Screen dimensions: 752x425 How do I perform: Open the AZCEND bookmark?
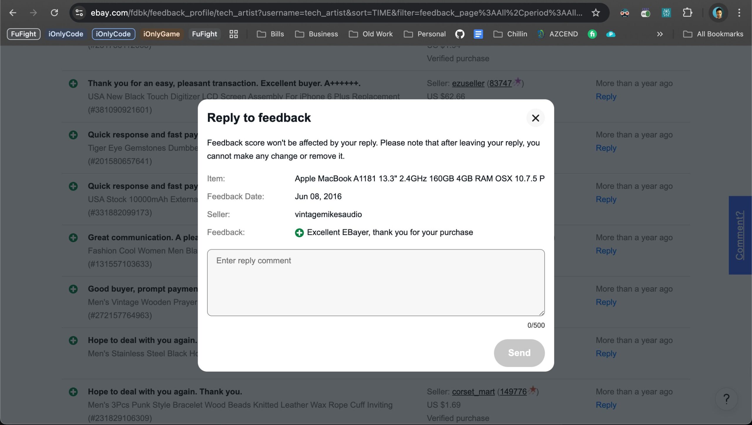(558, 34)
